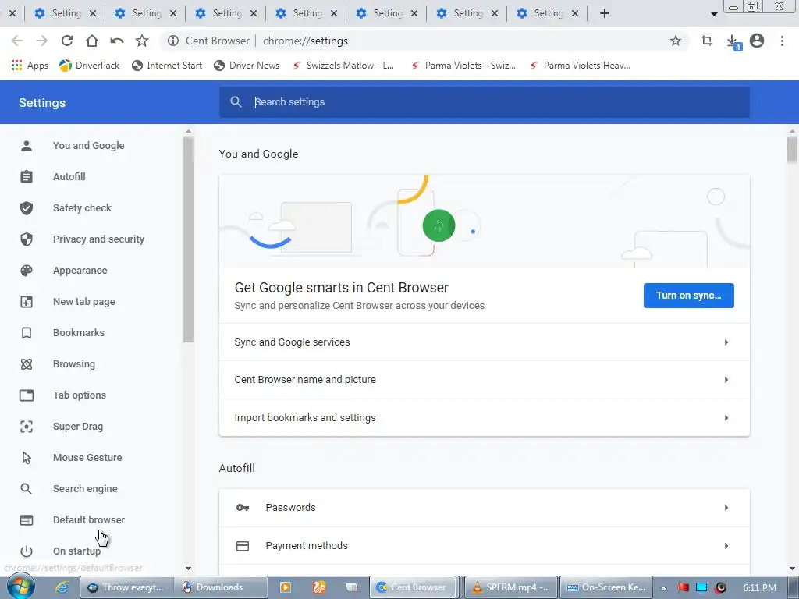
Task: Open the tab list dropdown arrow
Action: click(x=714, y=14)
